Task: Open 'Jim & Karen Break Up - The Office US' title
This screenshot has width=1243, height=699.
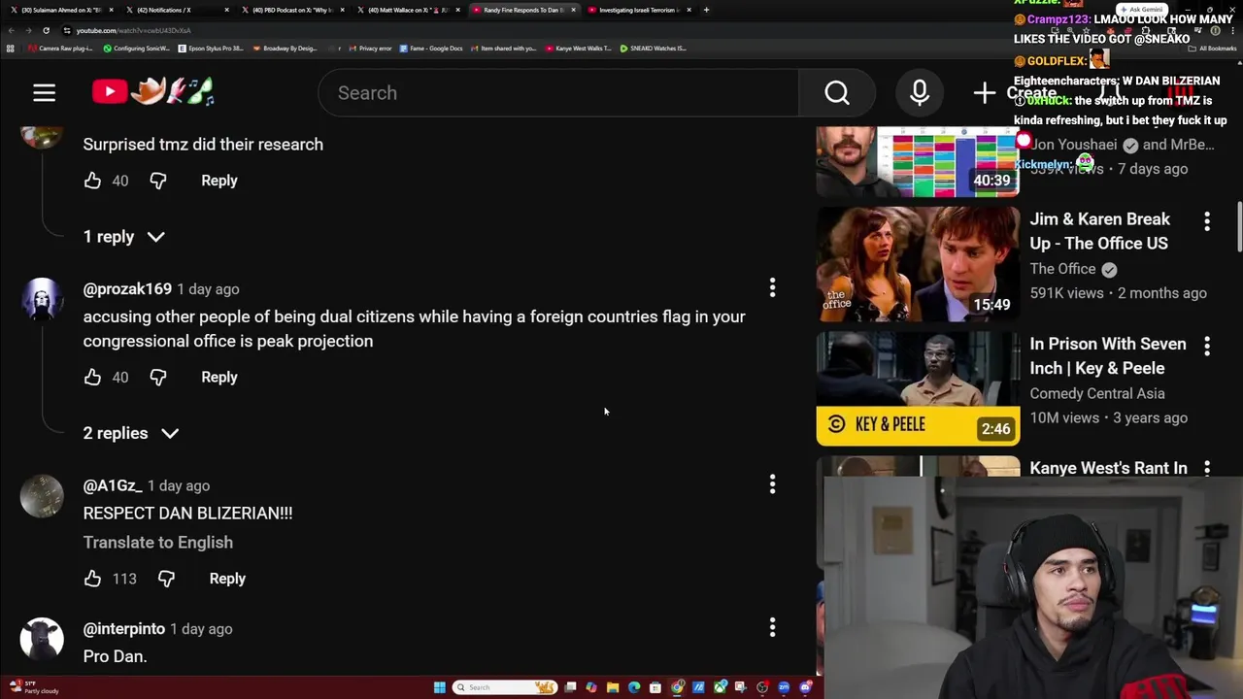Action: pos(1099,232)
